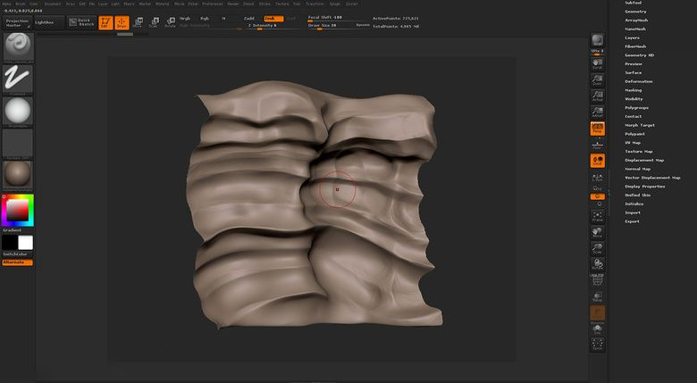This screenshot has width=697, height=383.
Task: Open the current brush thumbnail picker
Action: [x=17, y=47]
